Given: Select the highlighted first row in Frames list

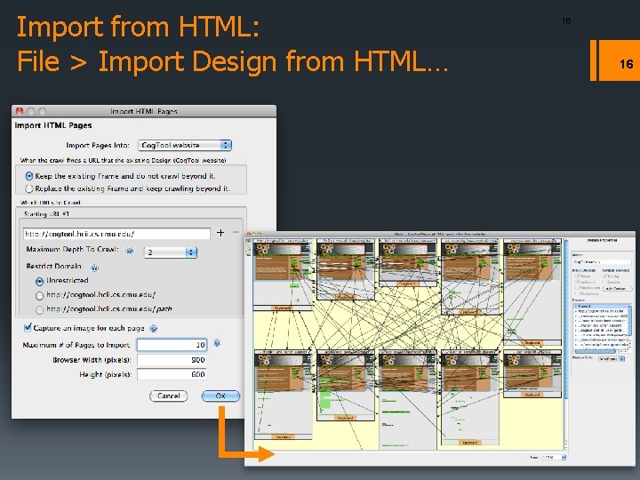Looking at the screenshot, I should pos(602,306).
